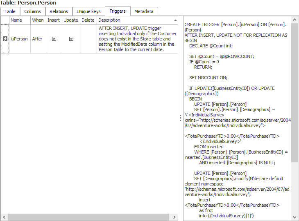Click the empty Delete cell for iuPerson

[88, 39]
